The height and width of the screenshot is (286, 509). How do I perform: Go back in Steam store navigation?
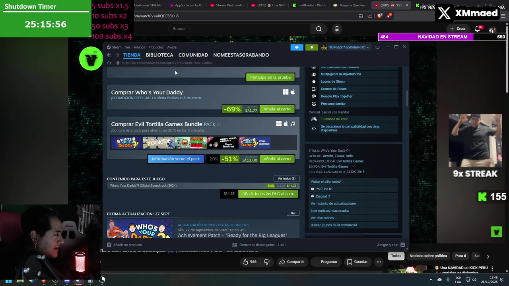tap(109, 55)
